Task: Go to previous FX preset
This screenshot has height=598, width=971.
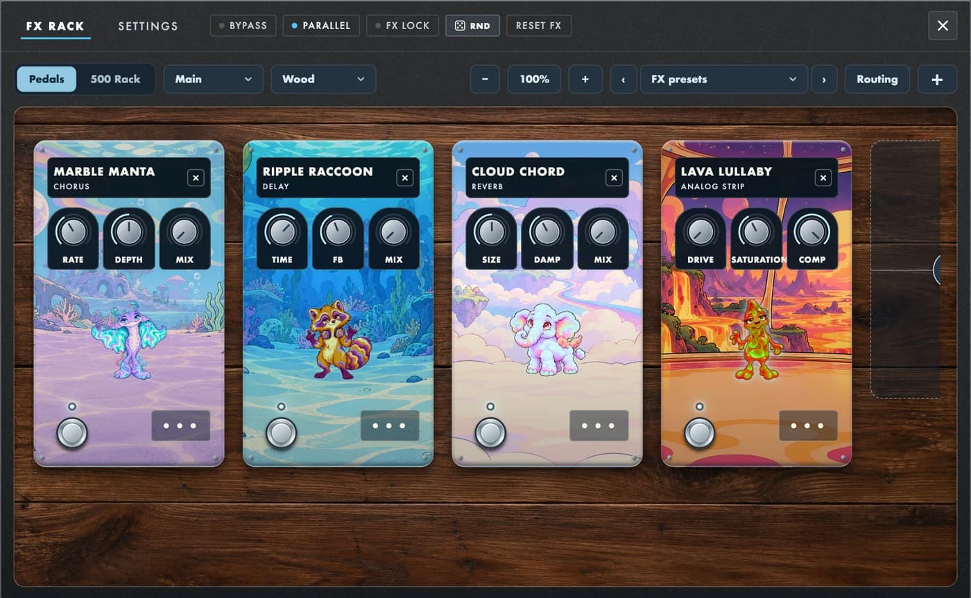Action: pos(624,79)
